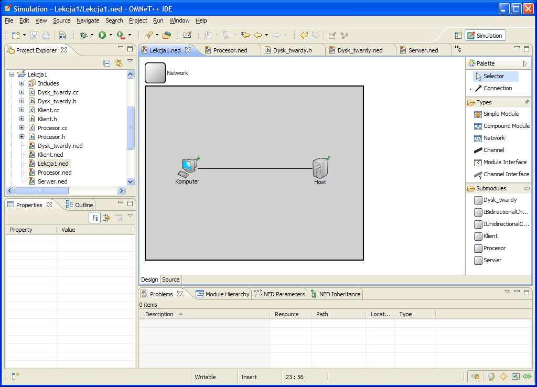
Task: Pick the Module Interface palette tool
Action: [500, 162]
